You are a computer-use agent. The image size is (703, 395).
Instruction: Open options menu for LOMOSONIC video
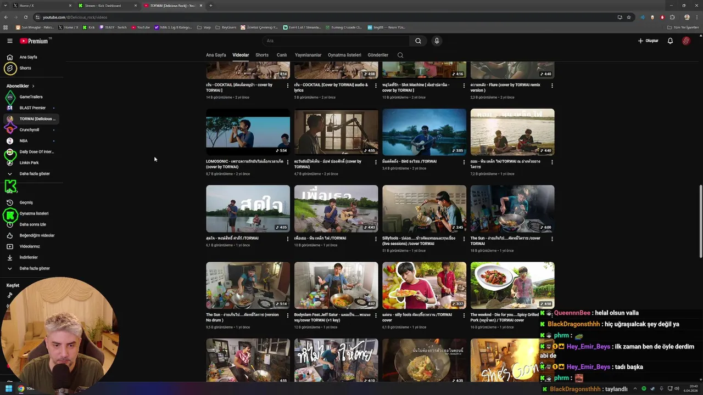(x=287, y=162)
